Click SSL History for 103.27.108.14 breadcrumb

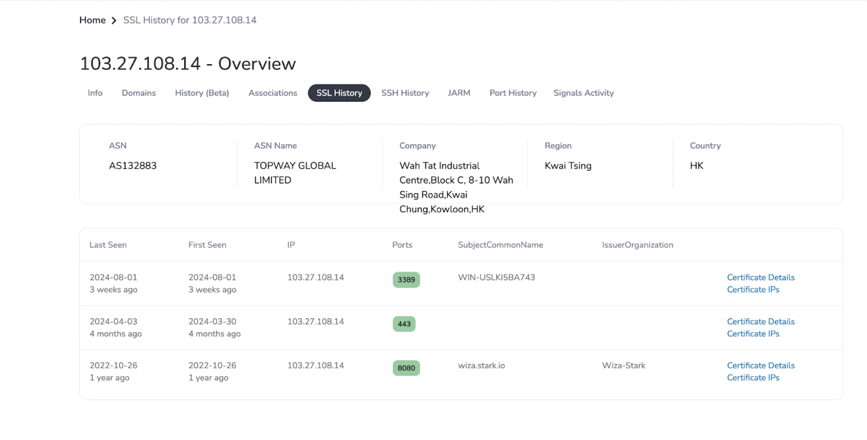190,20
